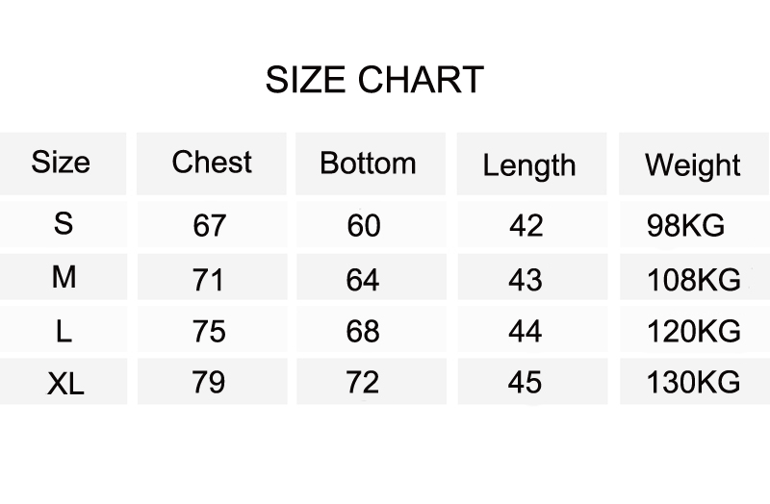
Task: Select the Size column header
Action: (61, 162)
